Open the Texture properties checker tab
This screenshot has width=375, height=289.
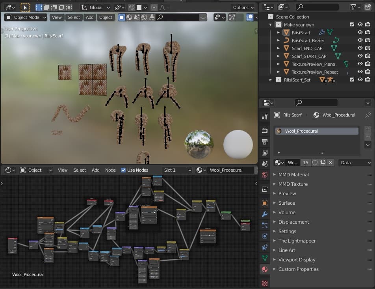tap(265, 283)
